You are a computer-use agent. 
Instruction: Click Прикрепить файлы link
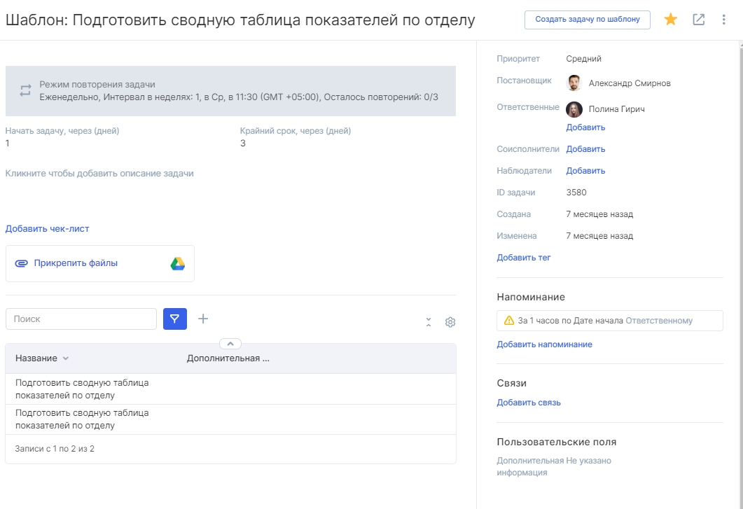click(x=76, y=263)
